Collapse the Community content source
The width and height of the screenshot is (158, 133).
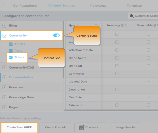click(x=4, y=36)
